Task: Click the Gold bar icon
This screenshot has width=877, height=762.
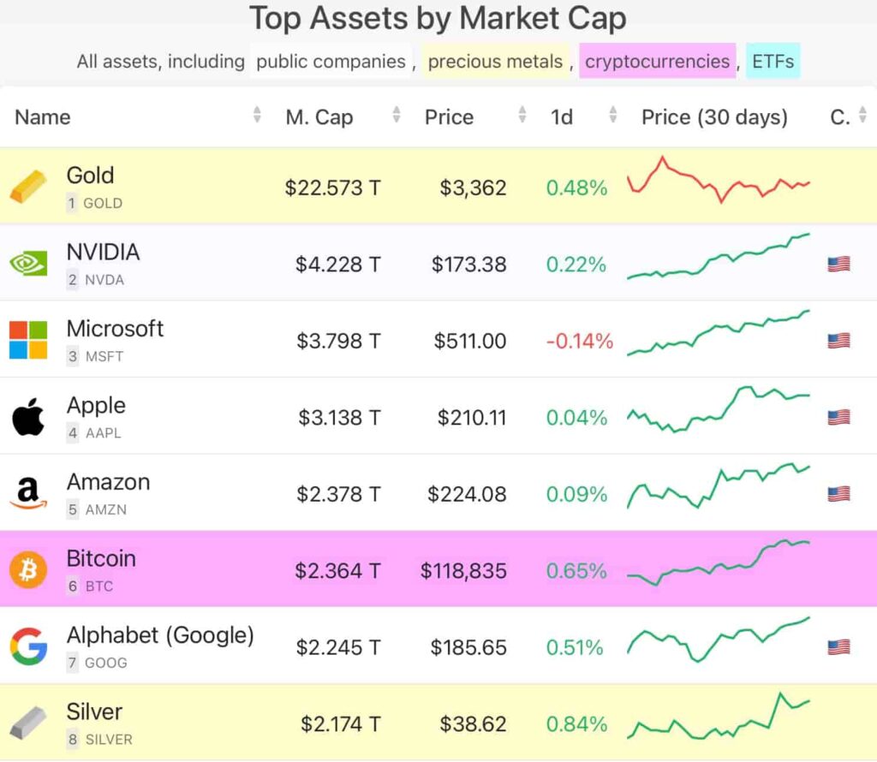Action: tap(28, 187)
